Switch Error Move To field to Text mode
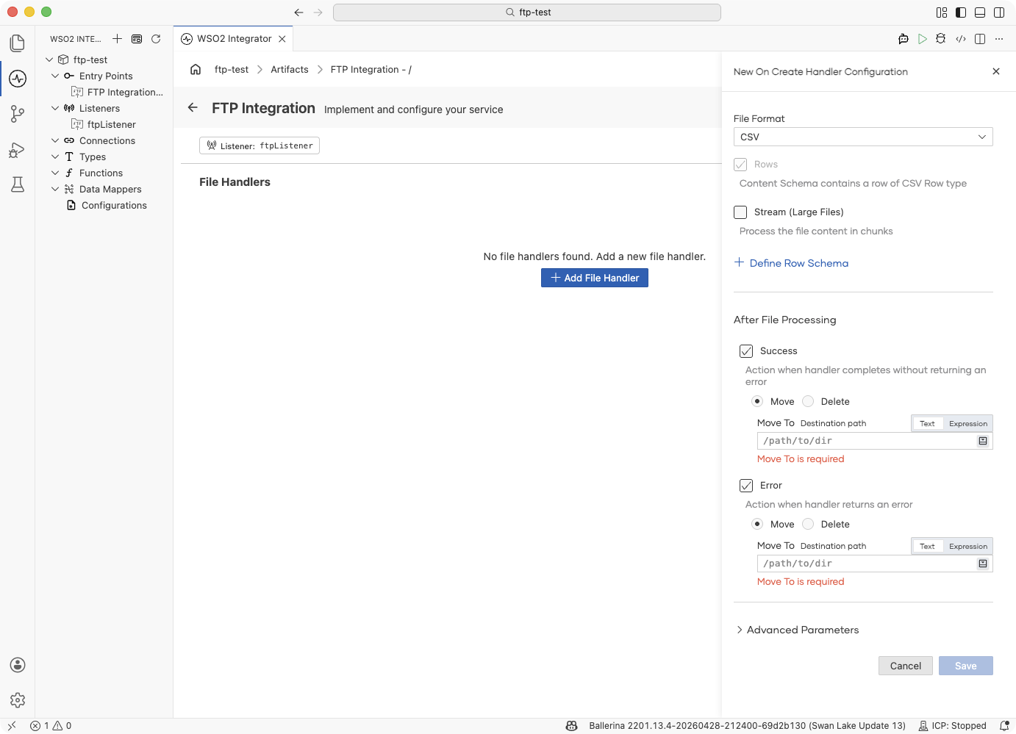Screen dimensions: 1016x734 (927, 546)
